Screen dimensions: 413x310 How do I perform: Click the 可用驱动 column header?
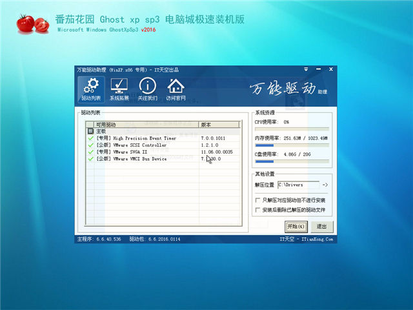coord(146,125)
